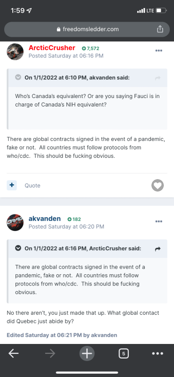Toggle multiquote plus on ArcticCrusher's post
The image size is (174, 377).
12,185
